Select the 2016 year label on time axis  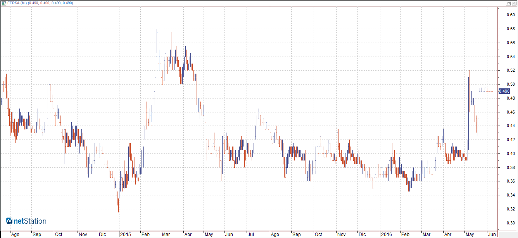(x=386, y=235)
